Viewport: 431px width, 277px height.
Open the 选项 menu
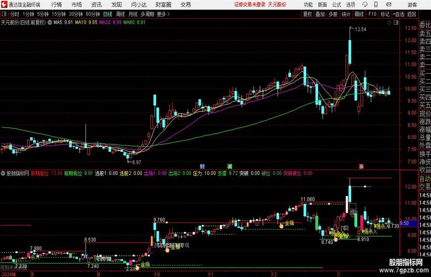[350, 5]
